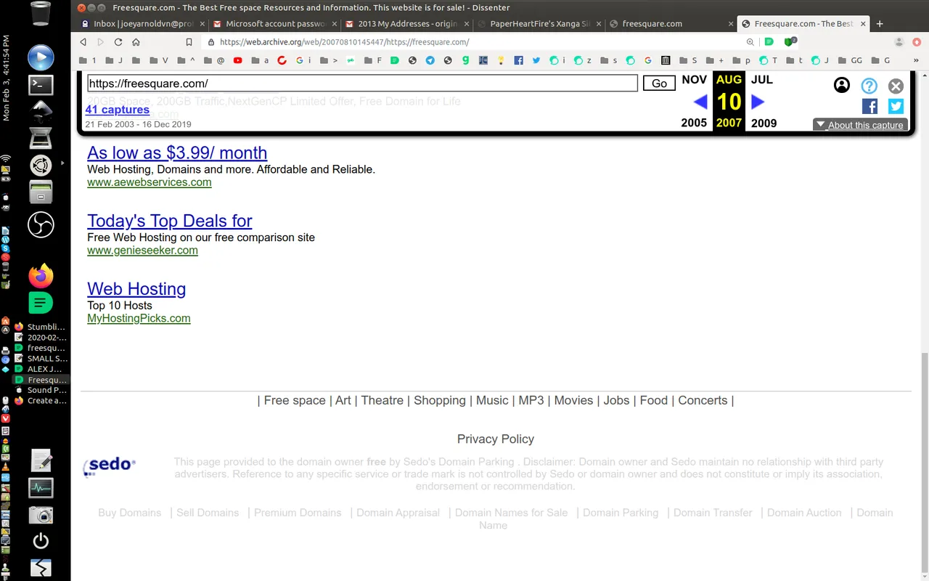
Task: Open the text editor dock icon
Action: pos(41,460)
